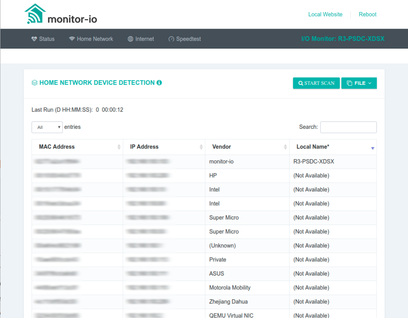Click the Status heart icon in navbar
This screenshot has width=408, height=318.
coord(34,39)
